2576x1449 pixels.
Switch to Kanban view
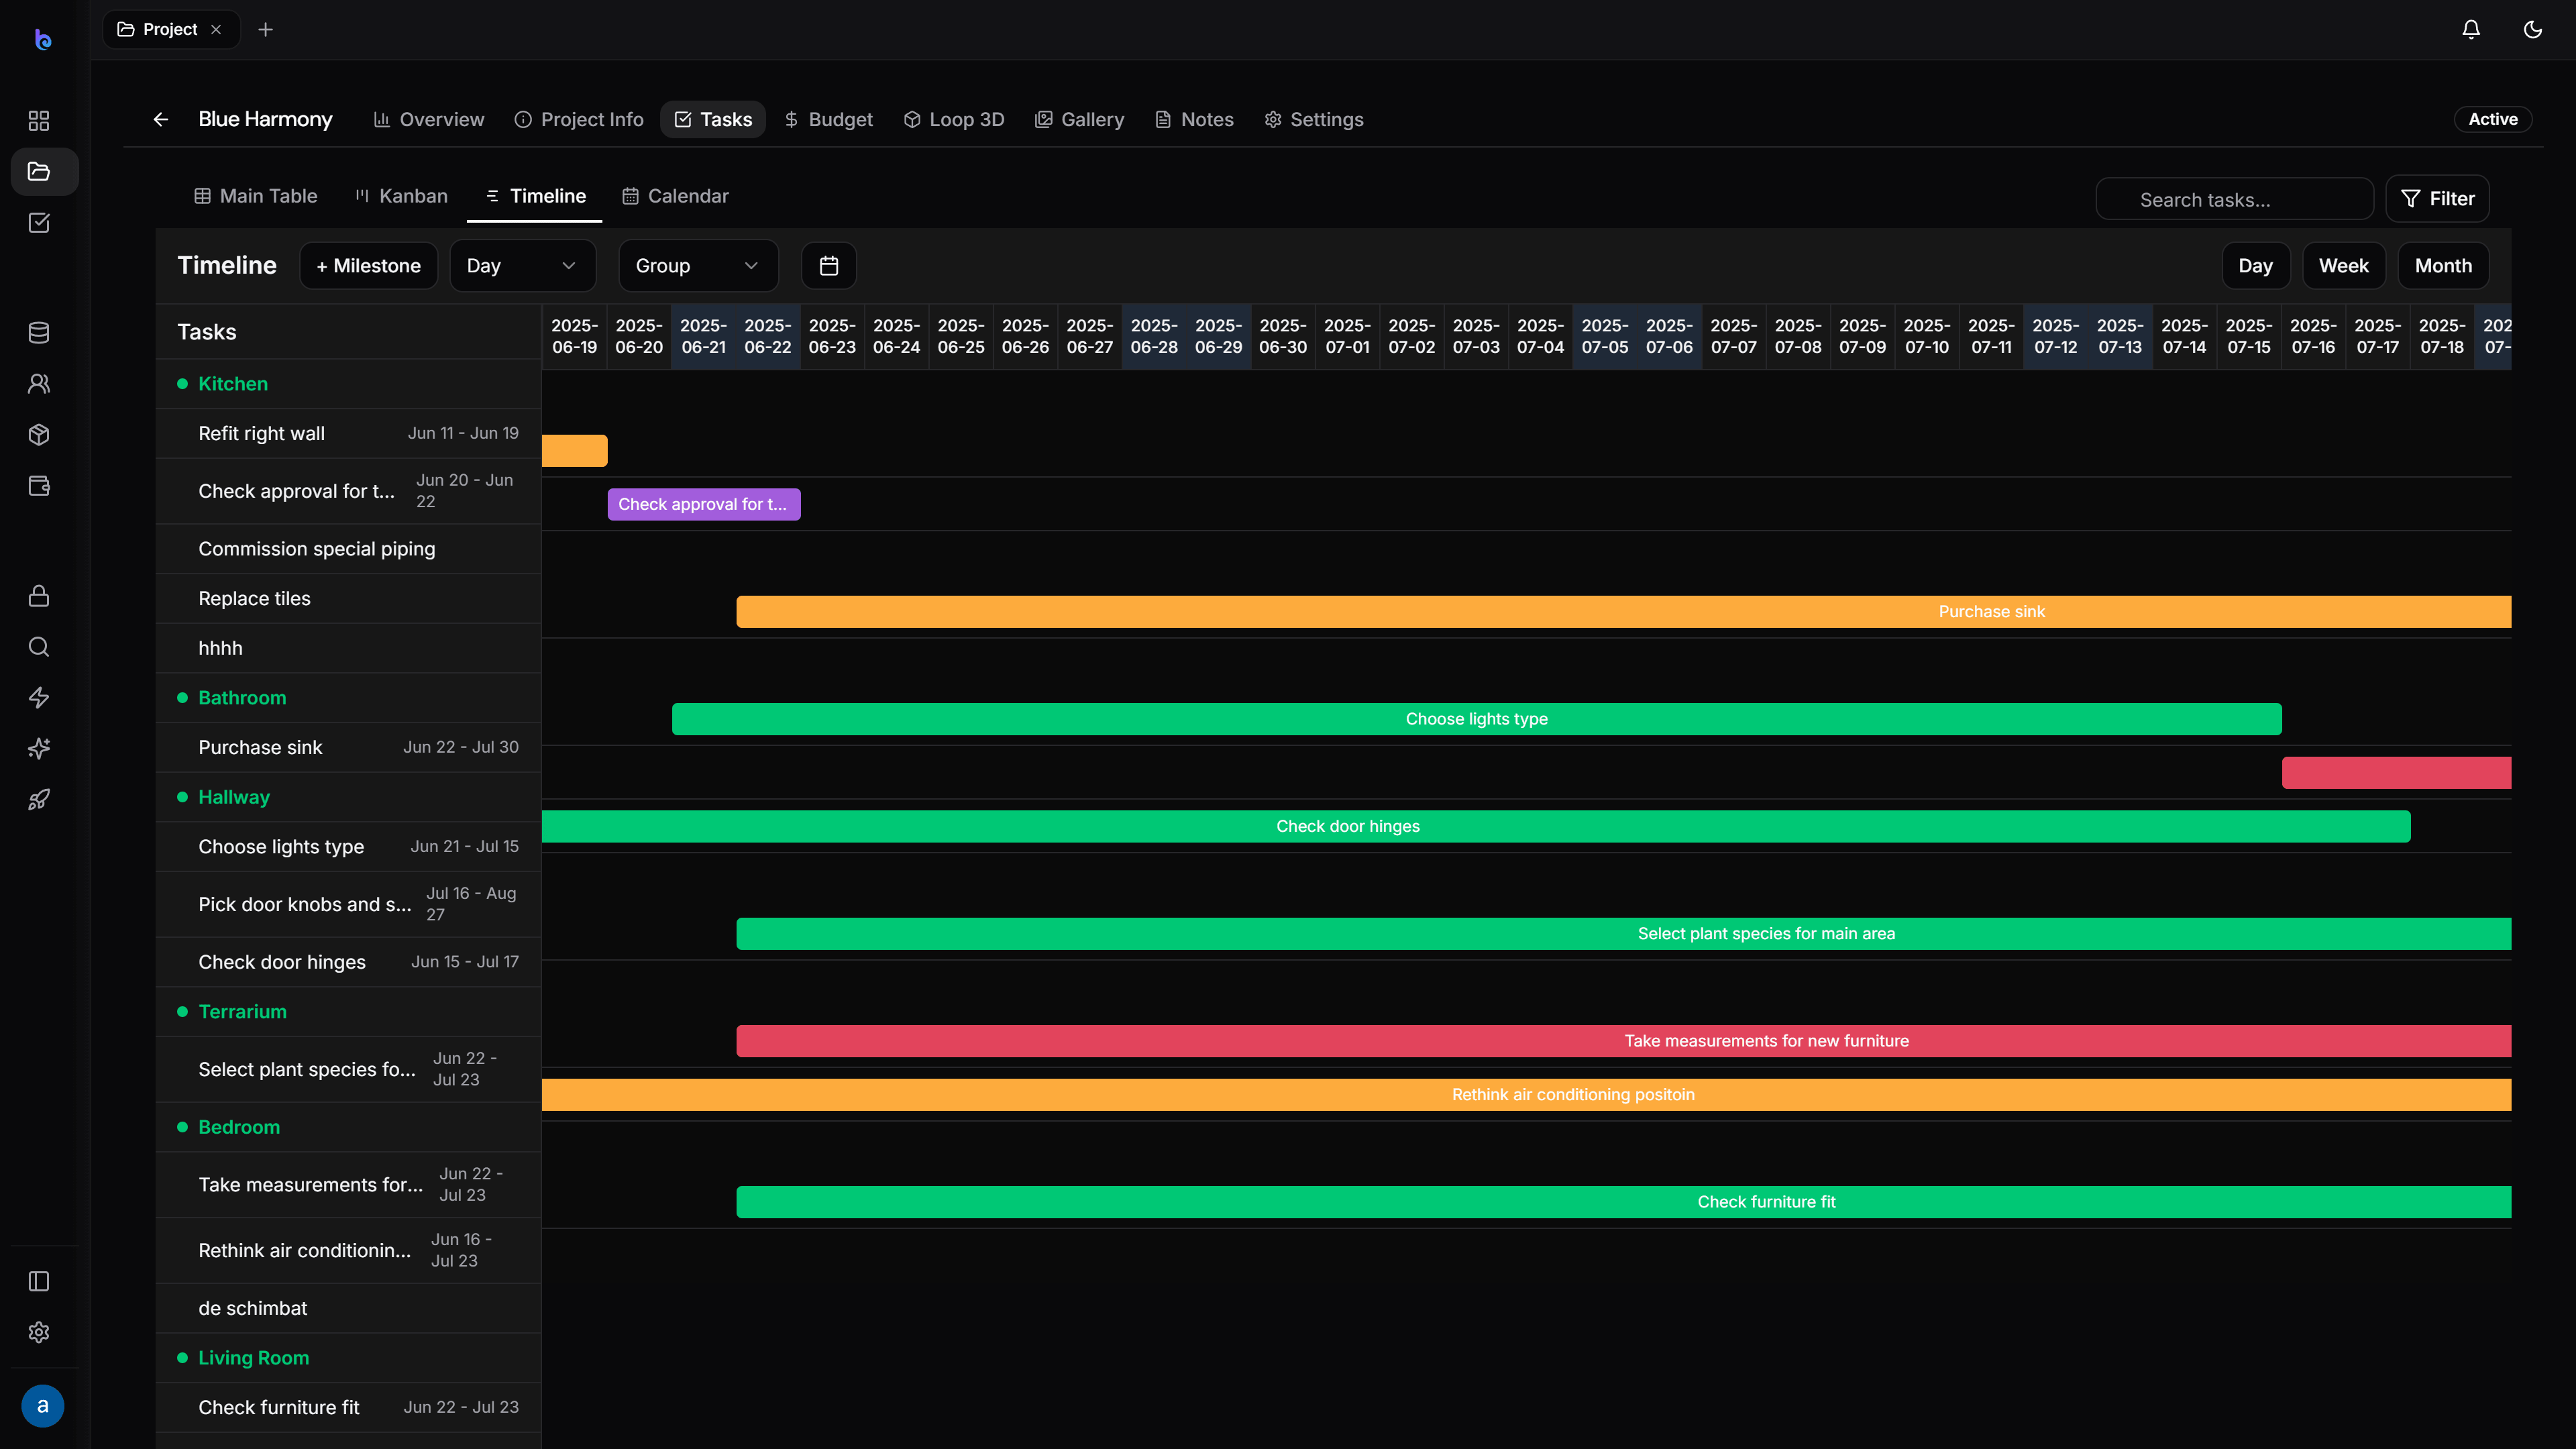coord(402,197)
